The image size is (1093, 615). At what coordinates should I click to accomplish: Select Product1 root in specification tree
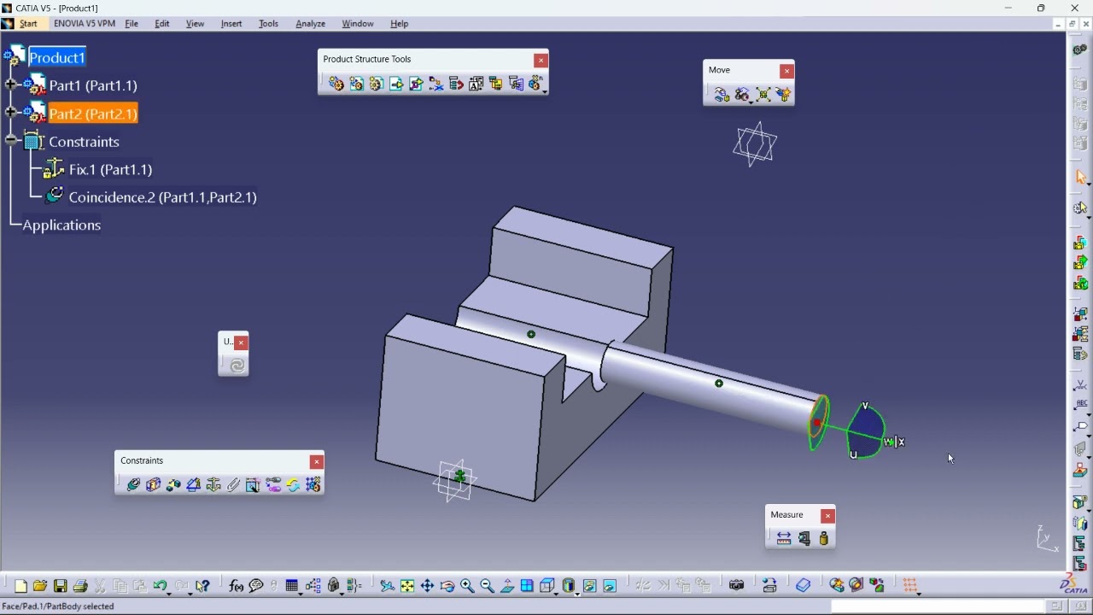tap(57, 57)
